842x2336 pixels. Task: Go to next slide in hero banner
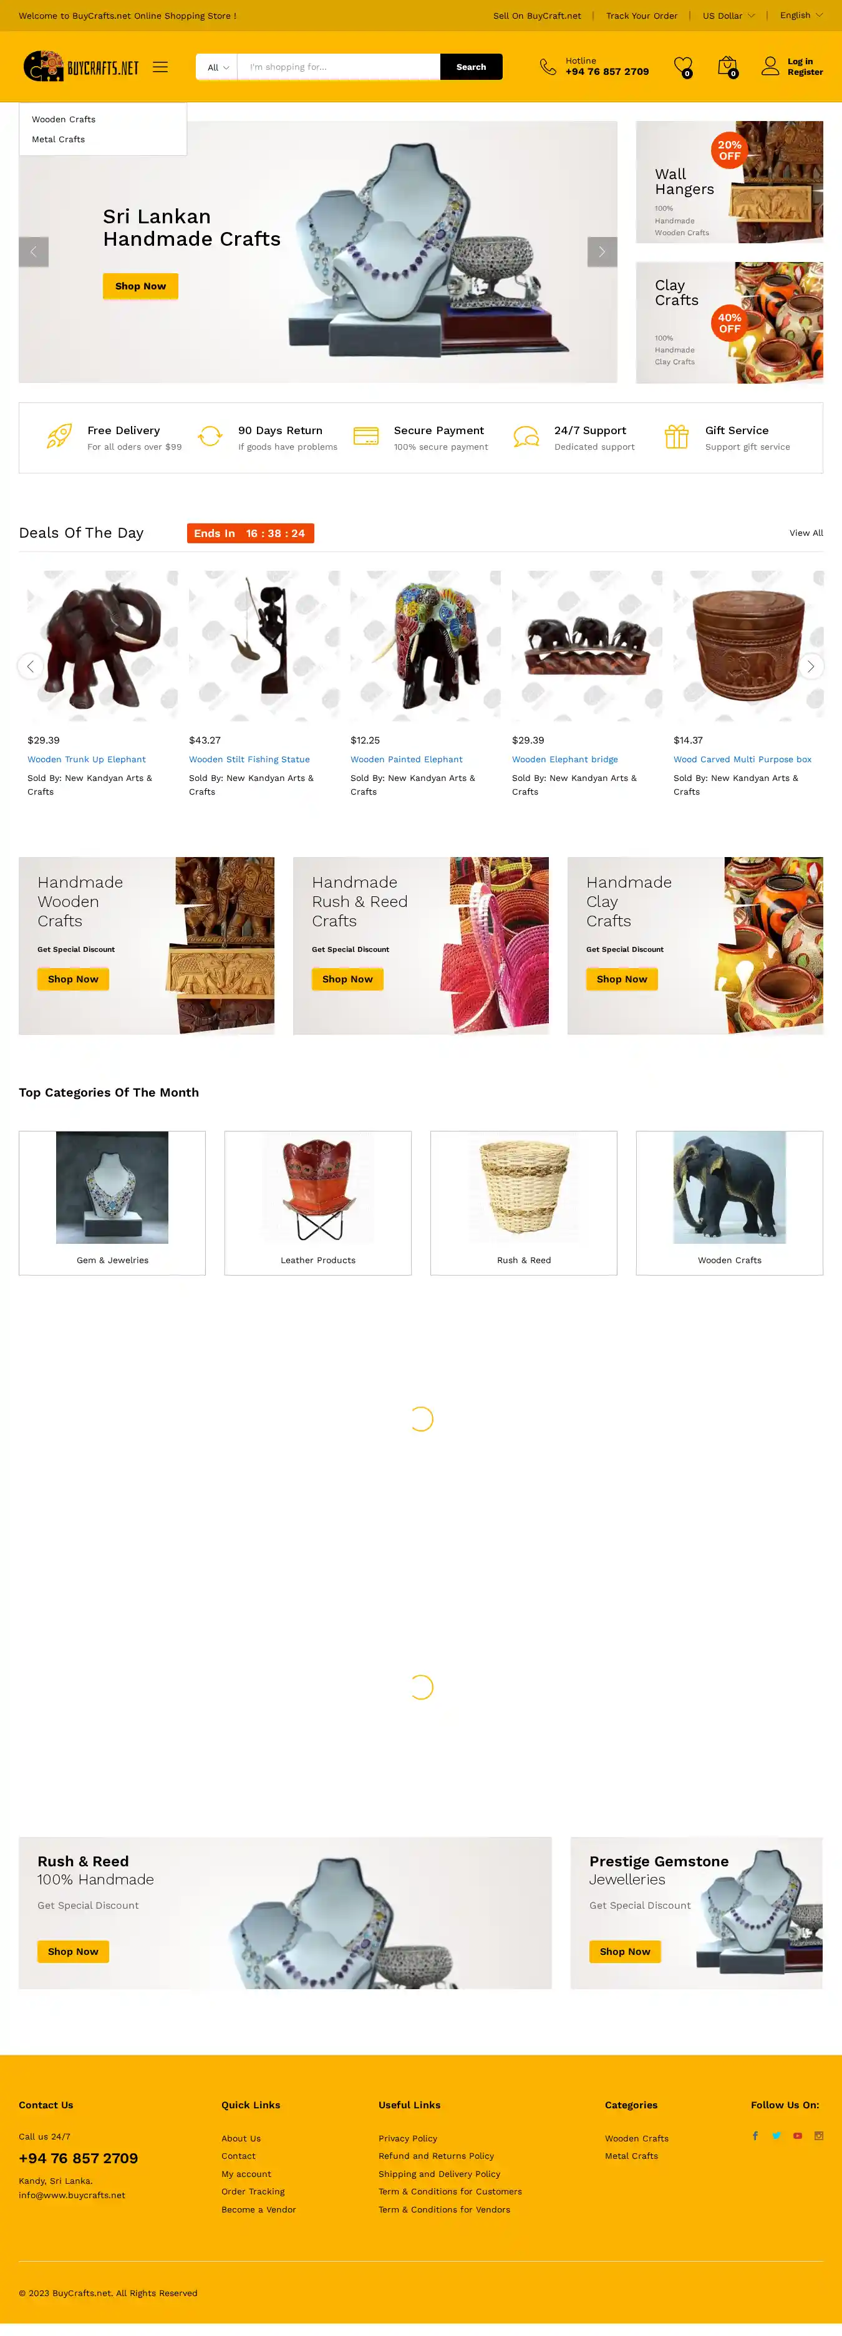(x=602, y=252)
